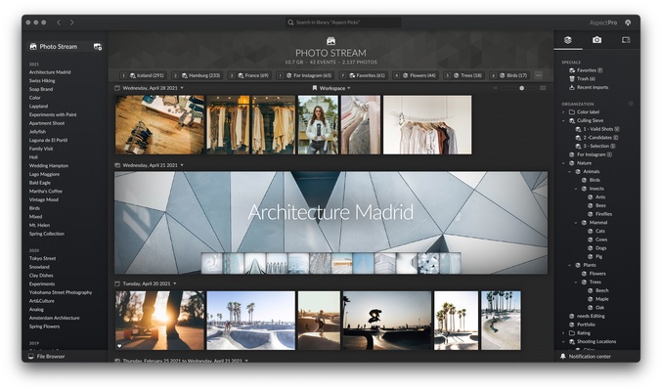Open the Swiss Hiking event
Viewport: 662px width, 391px height.
coord(42,81)
